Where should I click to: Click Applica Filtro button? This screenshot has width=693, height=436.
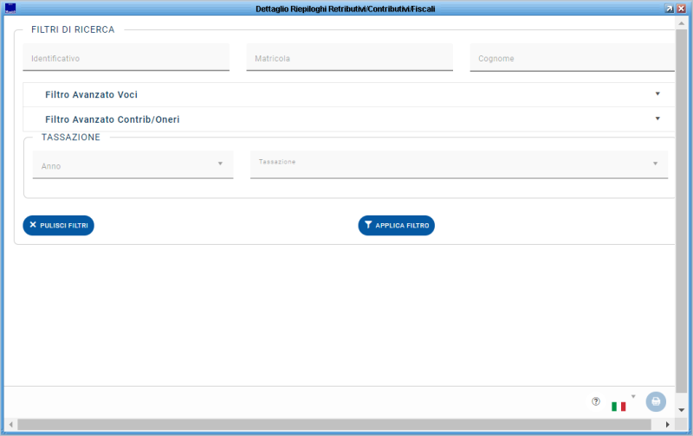click(x=397, y=225)
